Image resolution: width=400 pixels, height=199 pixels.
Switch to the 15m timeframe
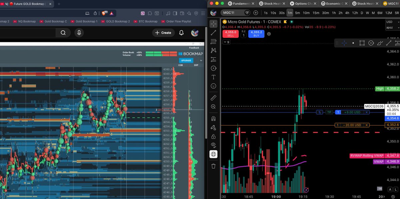pyautogui.click(x=316, y=13)
